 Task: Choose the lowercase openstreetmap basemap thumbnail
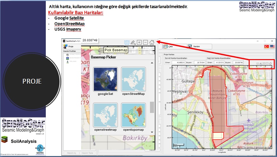click(106, 115)
